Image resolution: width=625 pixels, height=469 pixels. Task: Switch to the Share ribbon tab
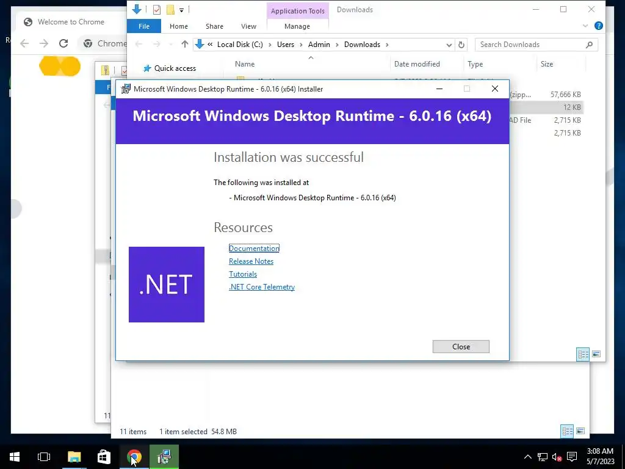point(214,26)
